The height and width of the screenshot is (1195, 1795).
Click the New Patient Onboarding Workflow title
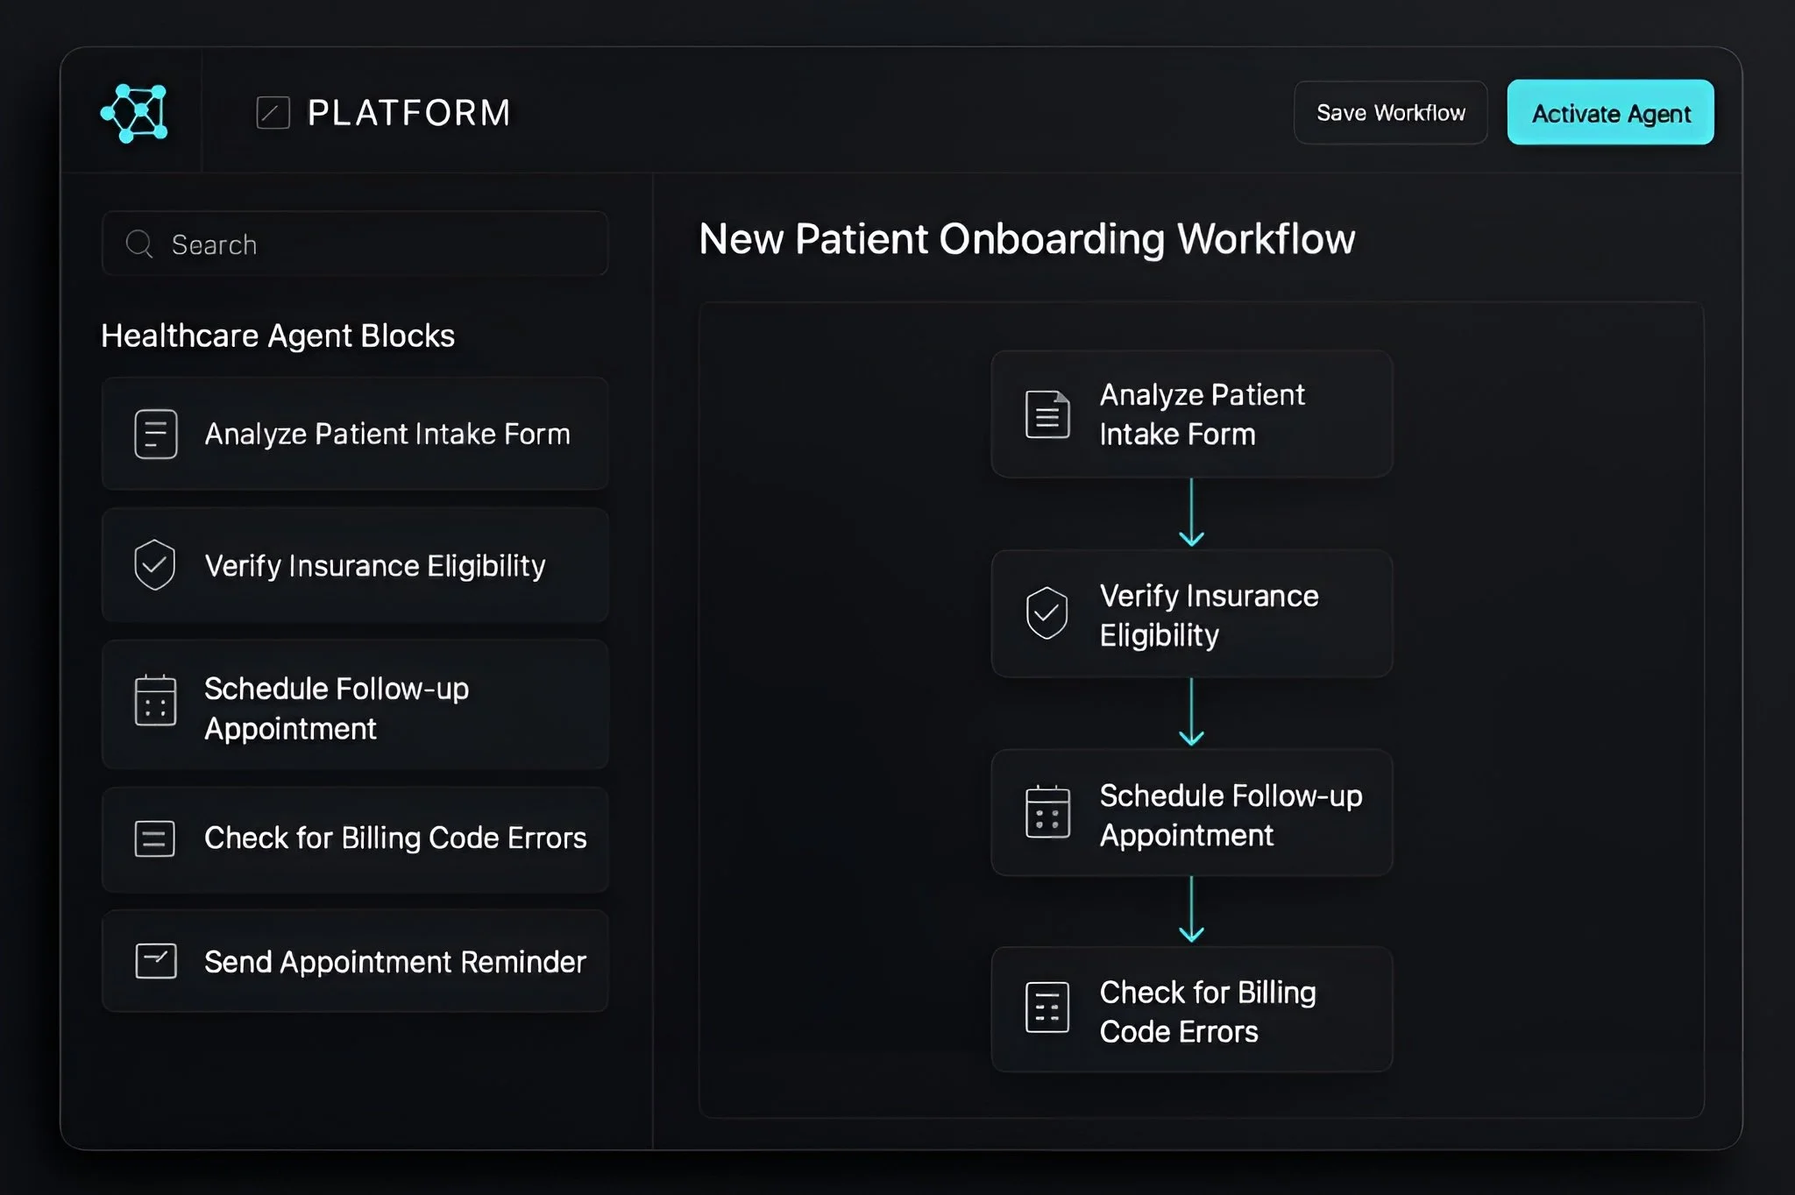(1026, 239)
